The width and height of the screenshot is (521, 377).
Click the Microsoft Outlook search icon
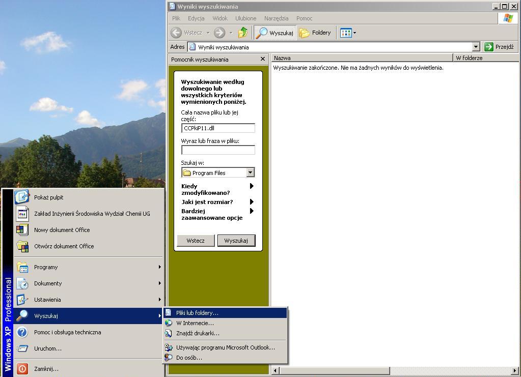coord(169,347)
